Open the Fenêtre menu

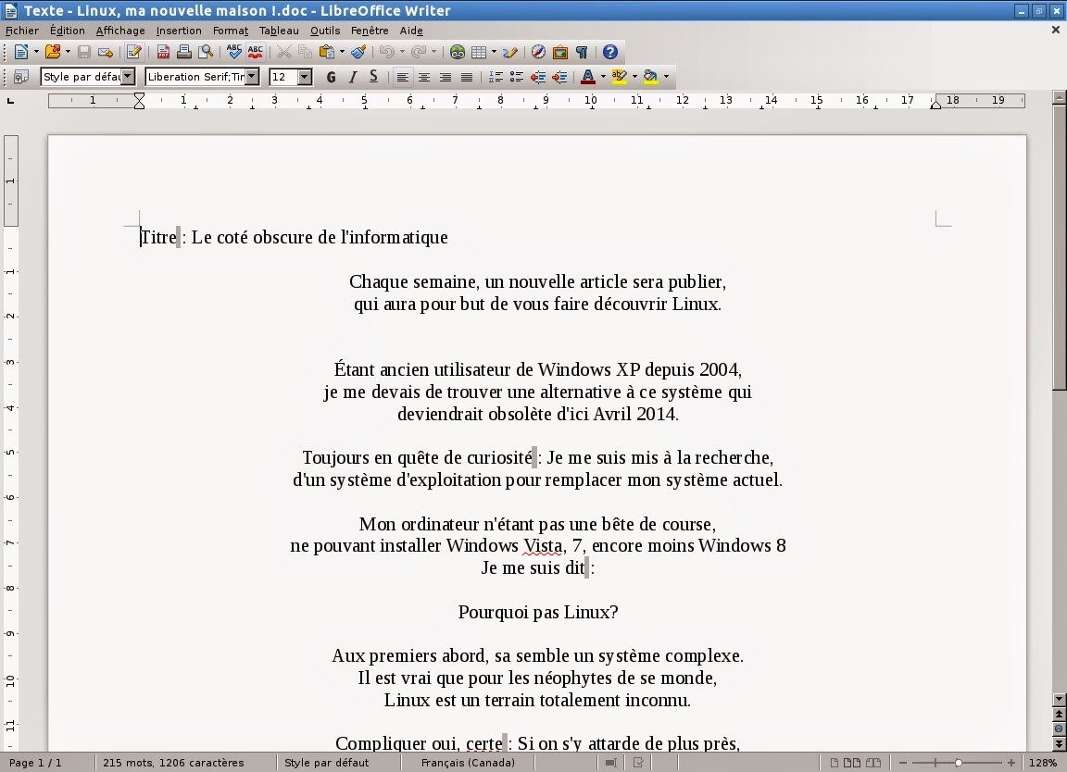(x=370, y=31)
